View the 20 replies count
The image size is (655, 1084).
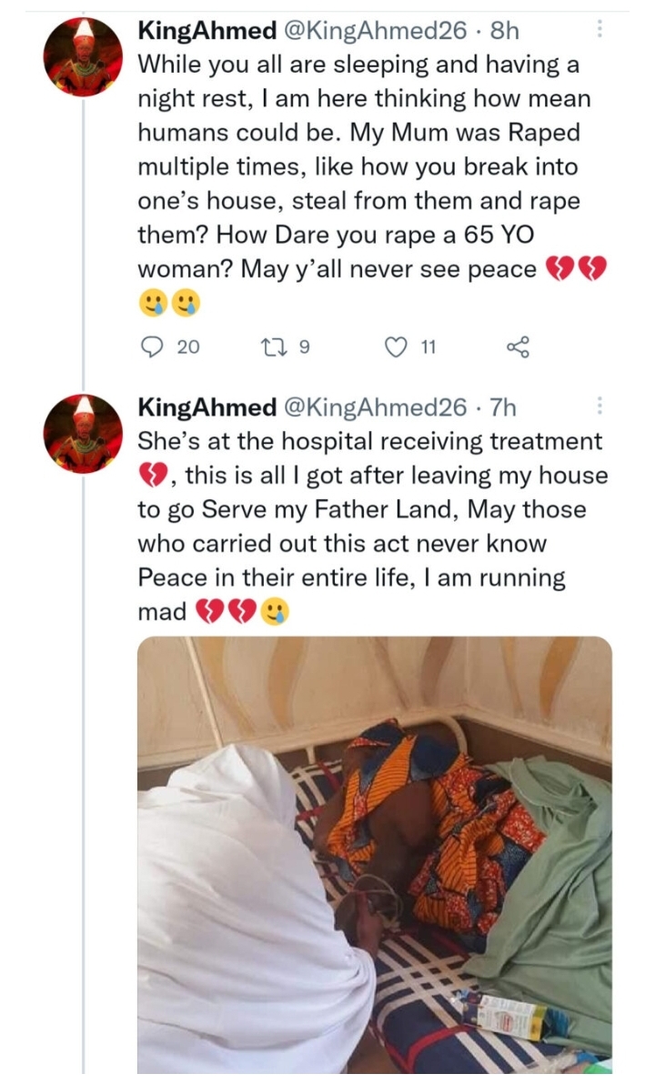pyautogui.click(x=187, y=346)
